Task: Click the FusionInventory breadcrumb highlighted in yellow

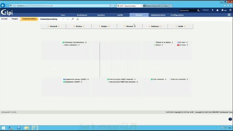Action: point(29,19)
